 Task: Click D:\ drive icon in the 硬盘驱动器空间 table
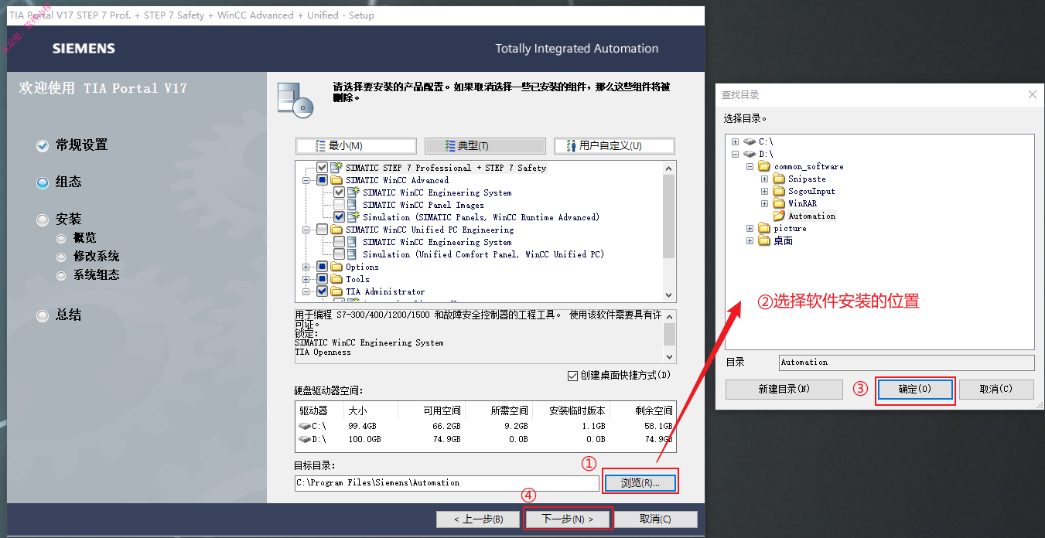pos(305,439)
